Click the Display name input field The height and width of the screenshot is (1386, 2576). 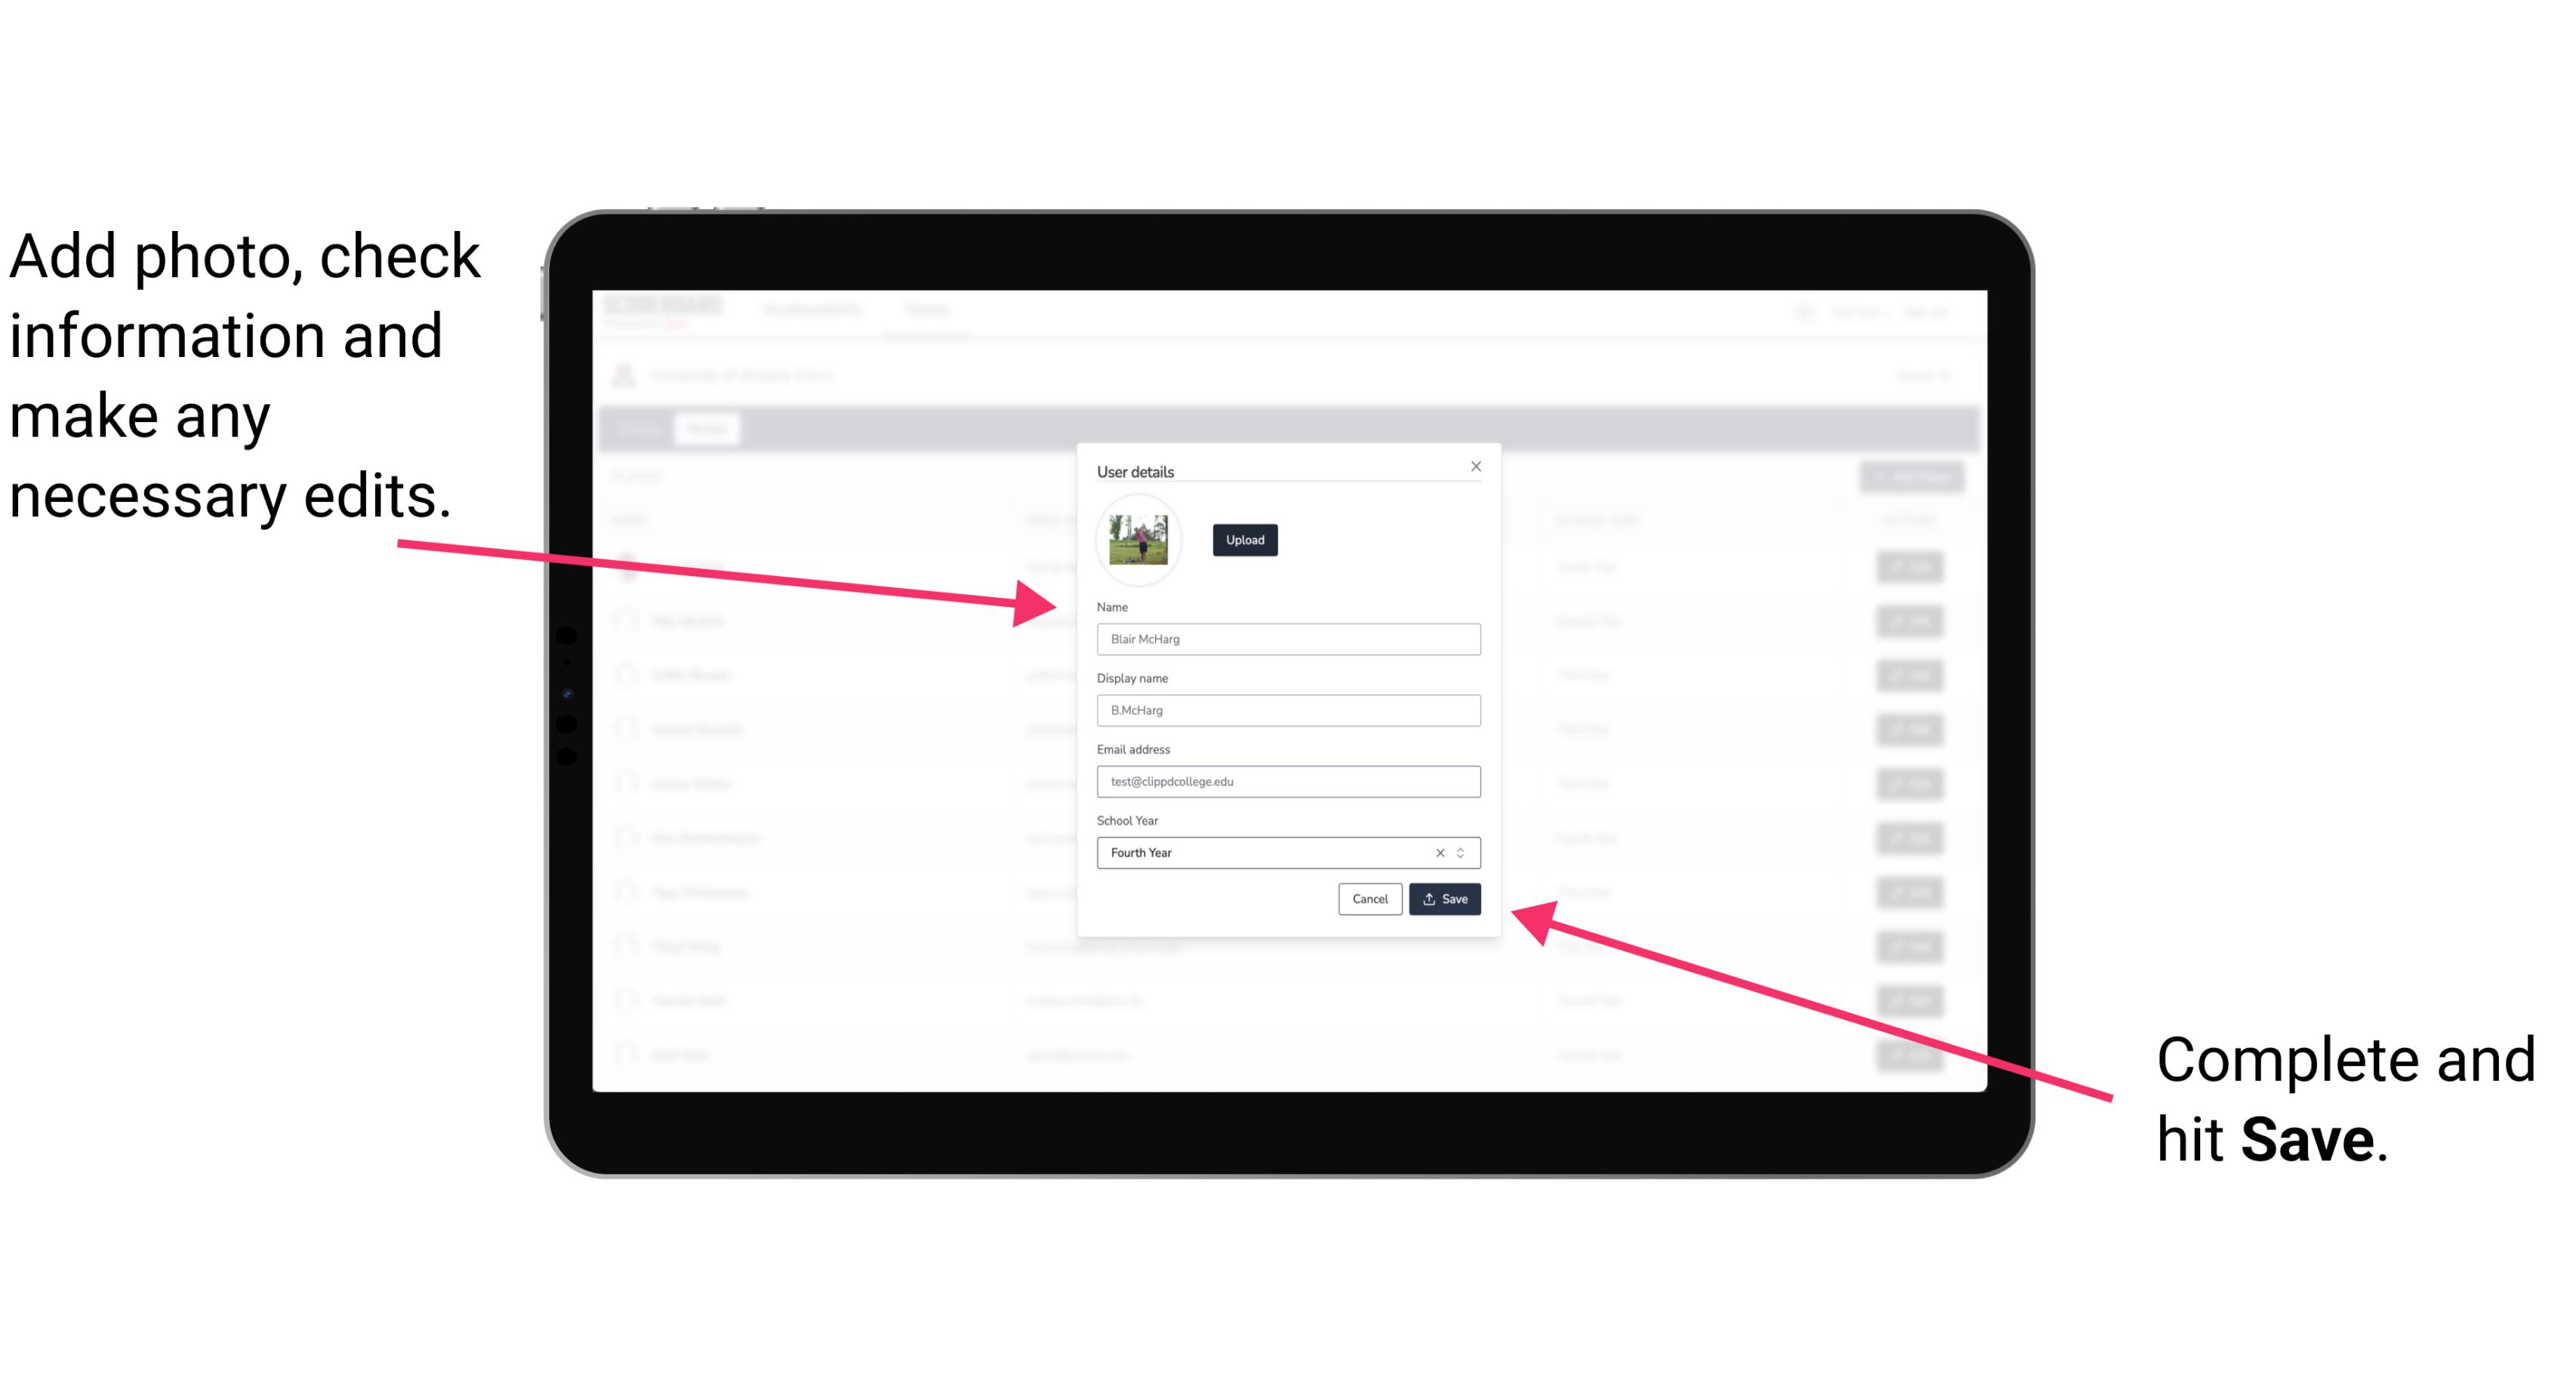(1287, 710)
